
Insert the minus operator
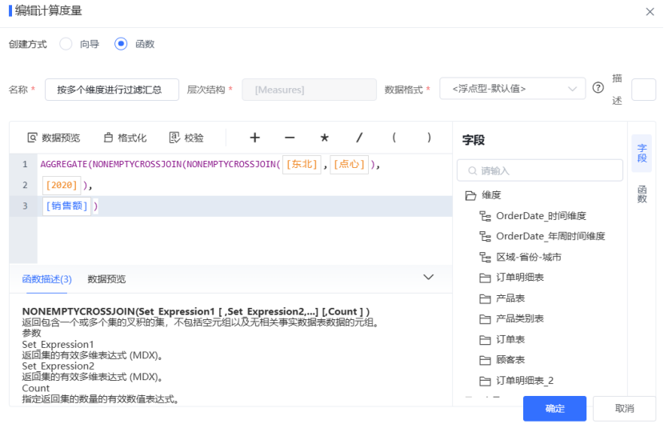290,138
